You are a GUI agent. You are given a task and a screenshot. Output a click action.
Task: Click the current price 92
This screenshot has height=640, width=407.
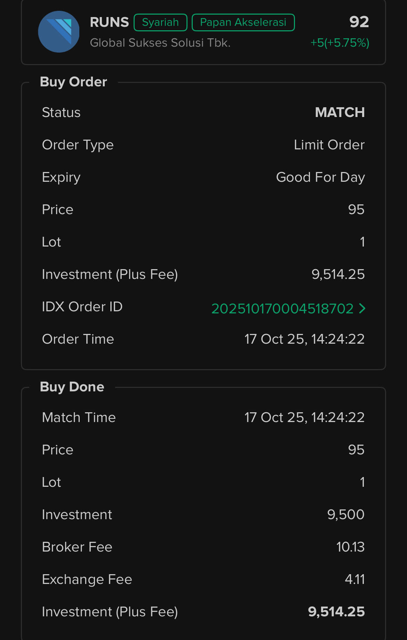359,22
